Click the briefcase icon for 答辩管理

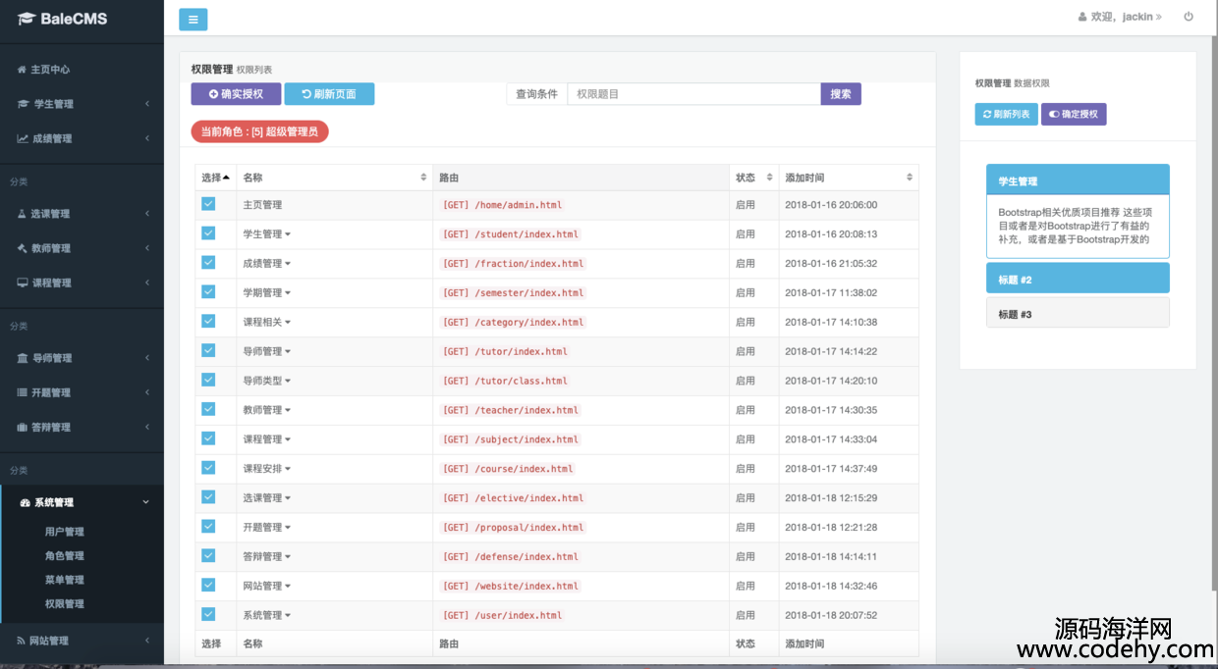tap(23, 427)
